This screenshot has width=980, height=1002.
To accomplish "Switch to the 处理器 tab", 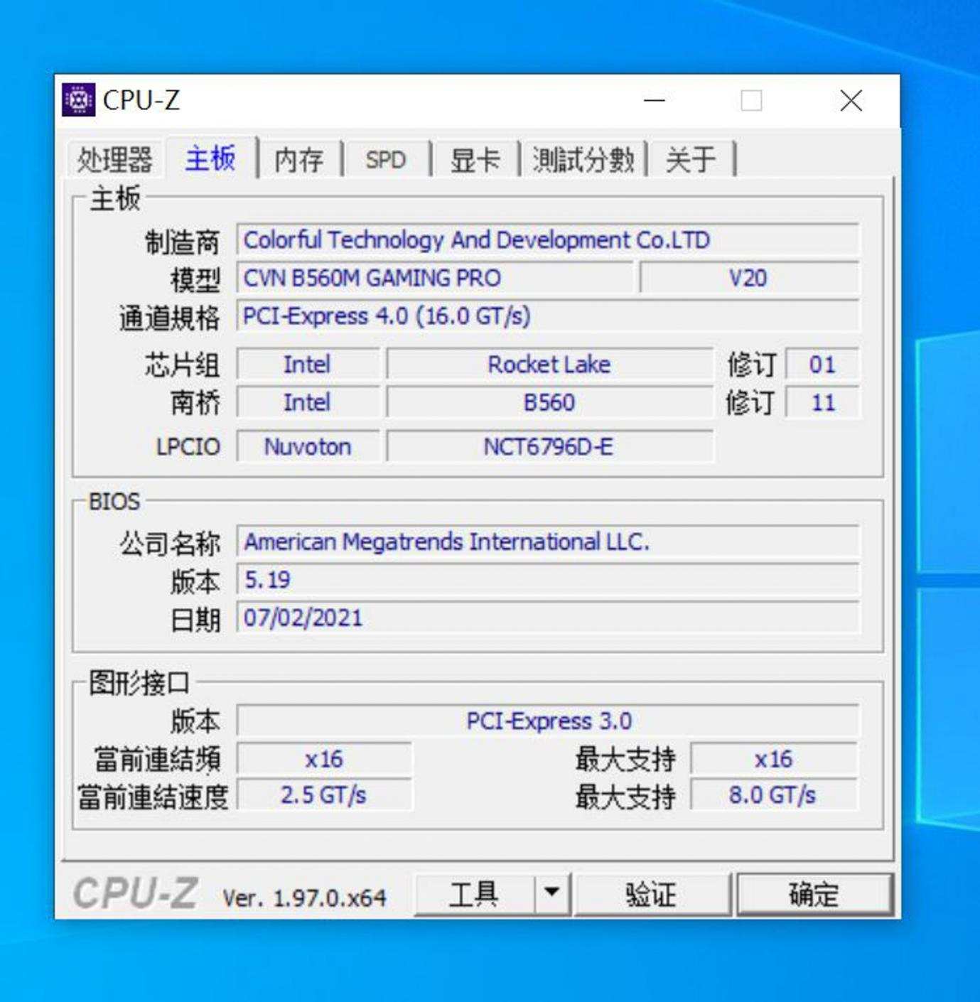I will 114,159.
